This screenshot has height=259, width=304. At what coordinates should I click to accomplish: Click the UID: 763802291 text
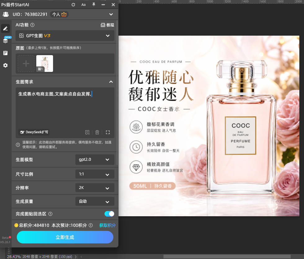point(30,14)
